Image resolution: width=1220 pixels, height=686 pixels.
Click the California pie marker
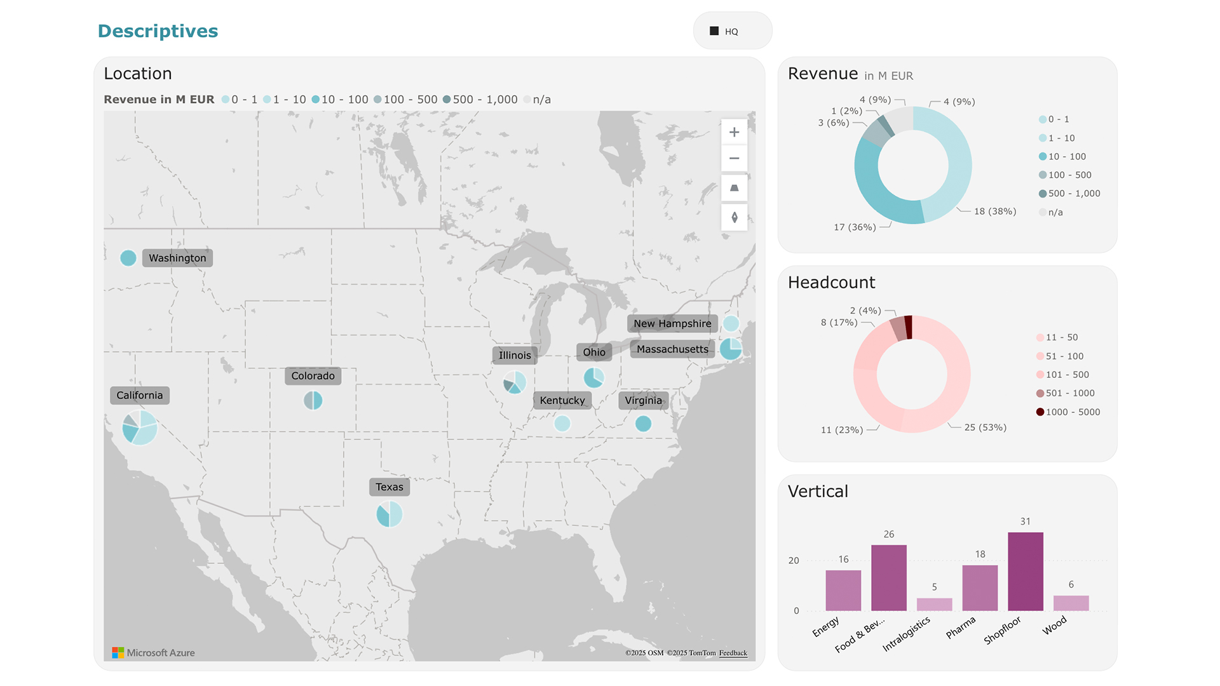[140, 427]
